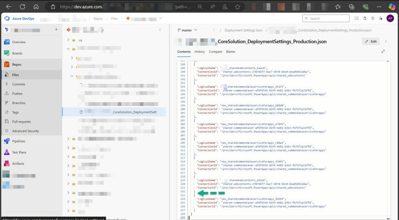
Task: Click Files breadcrumb link
Action: pos(114,19)
